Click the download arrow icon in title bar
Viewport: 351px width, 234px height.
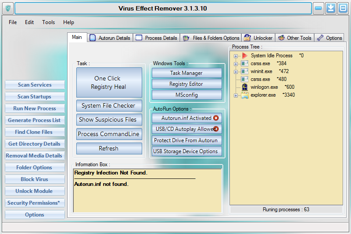point(331,8)
